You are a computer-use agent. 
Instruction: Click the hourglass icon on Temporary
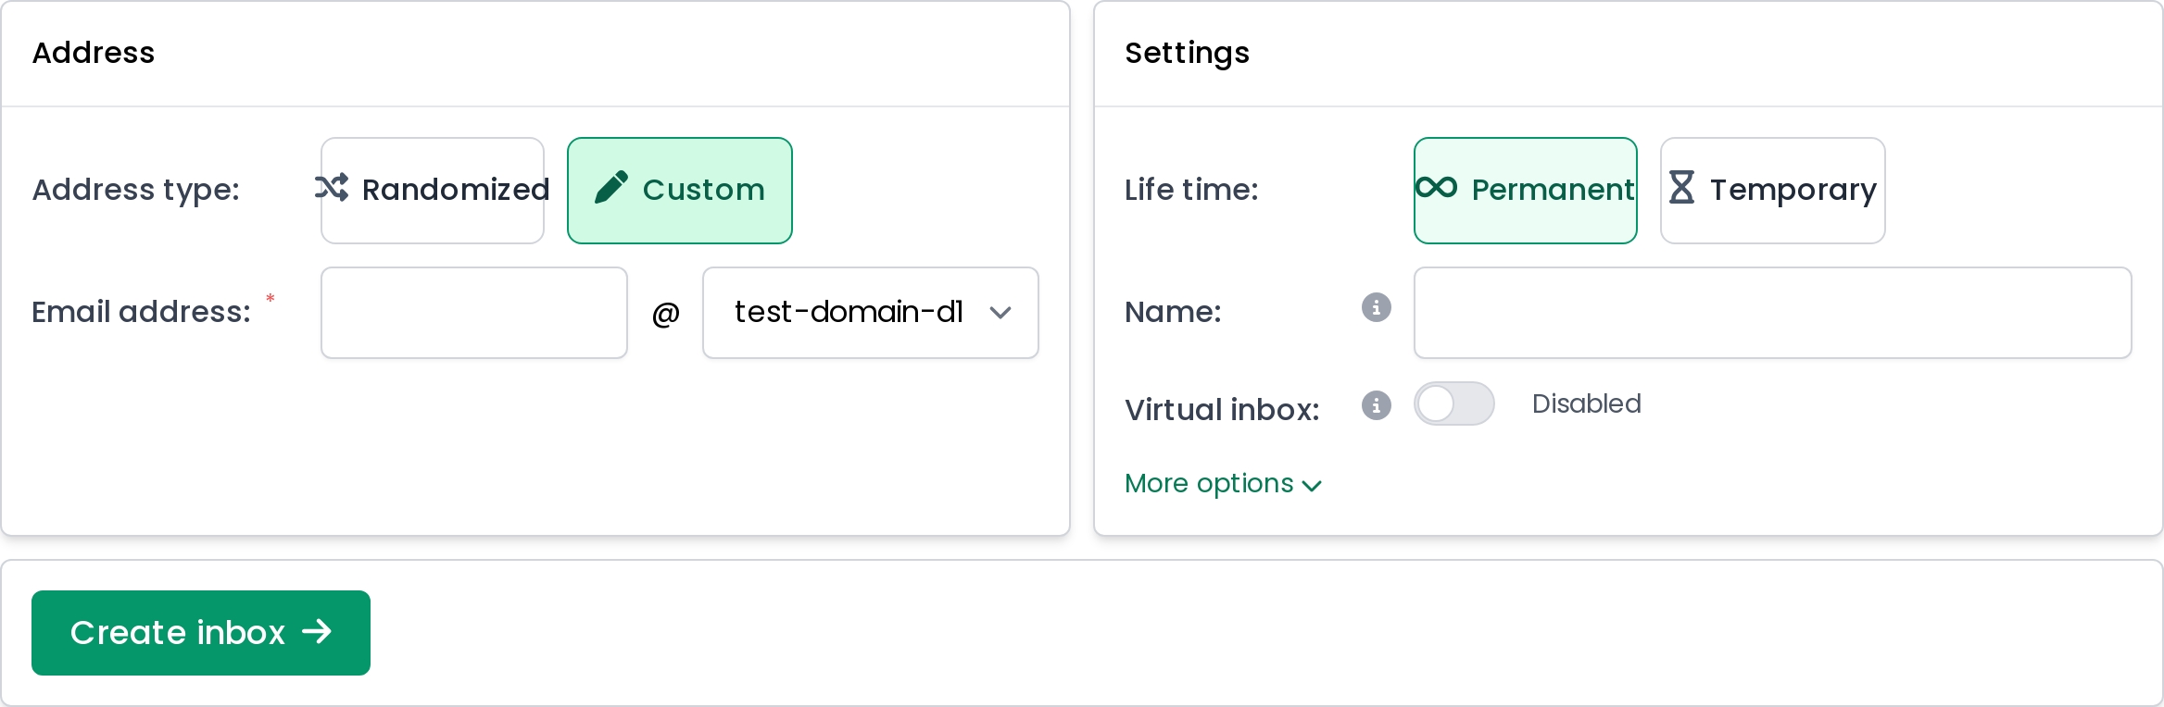click(1683, 189)
